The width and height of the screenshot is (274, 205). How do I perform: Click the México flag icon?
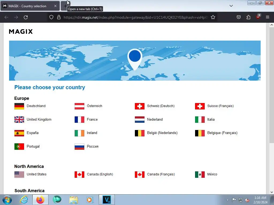[x=200, y=175]
